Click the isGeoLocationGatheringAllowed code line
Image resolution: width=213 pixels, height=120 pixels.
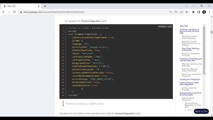pos(93,37)
